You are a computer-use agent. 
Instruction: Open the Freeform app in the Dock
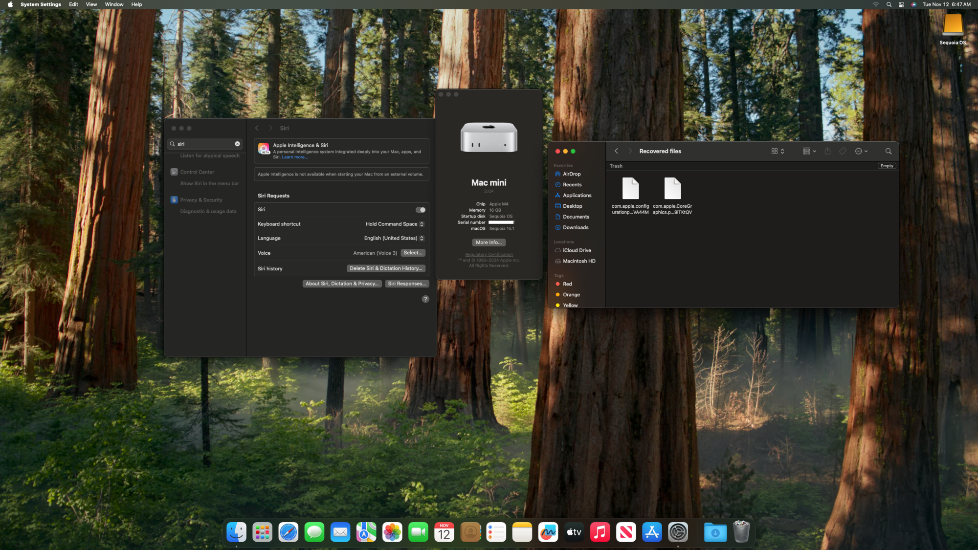click(x=548, y=532)
